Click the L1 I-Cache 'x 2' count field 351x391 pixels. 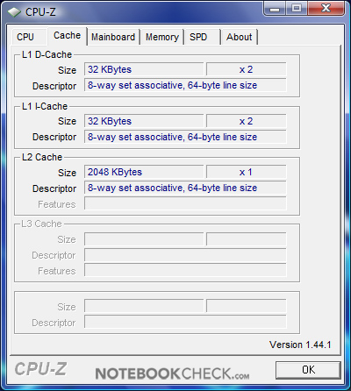(246, 121)
